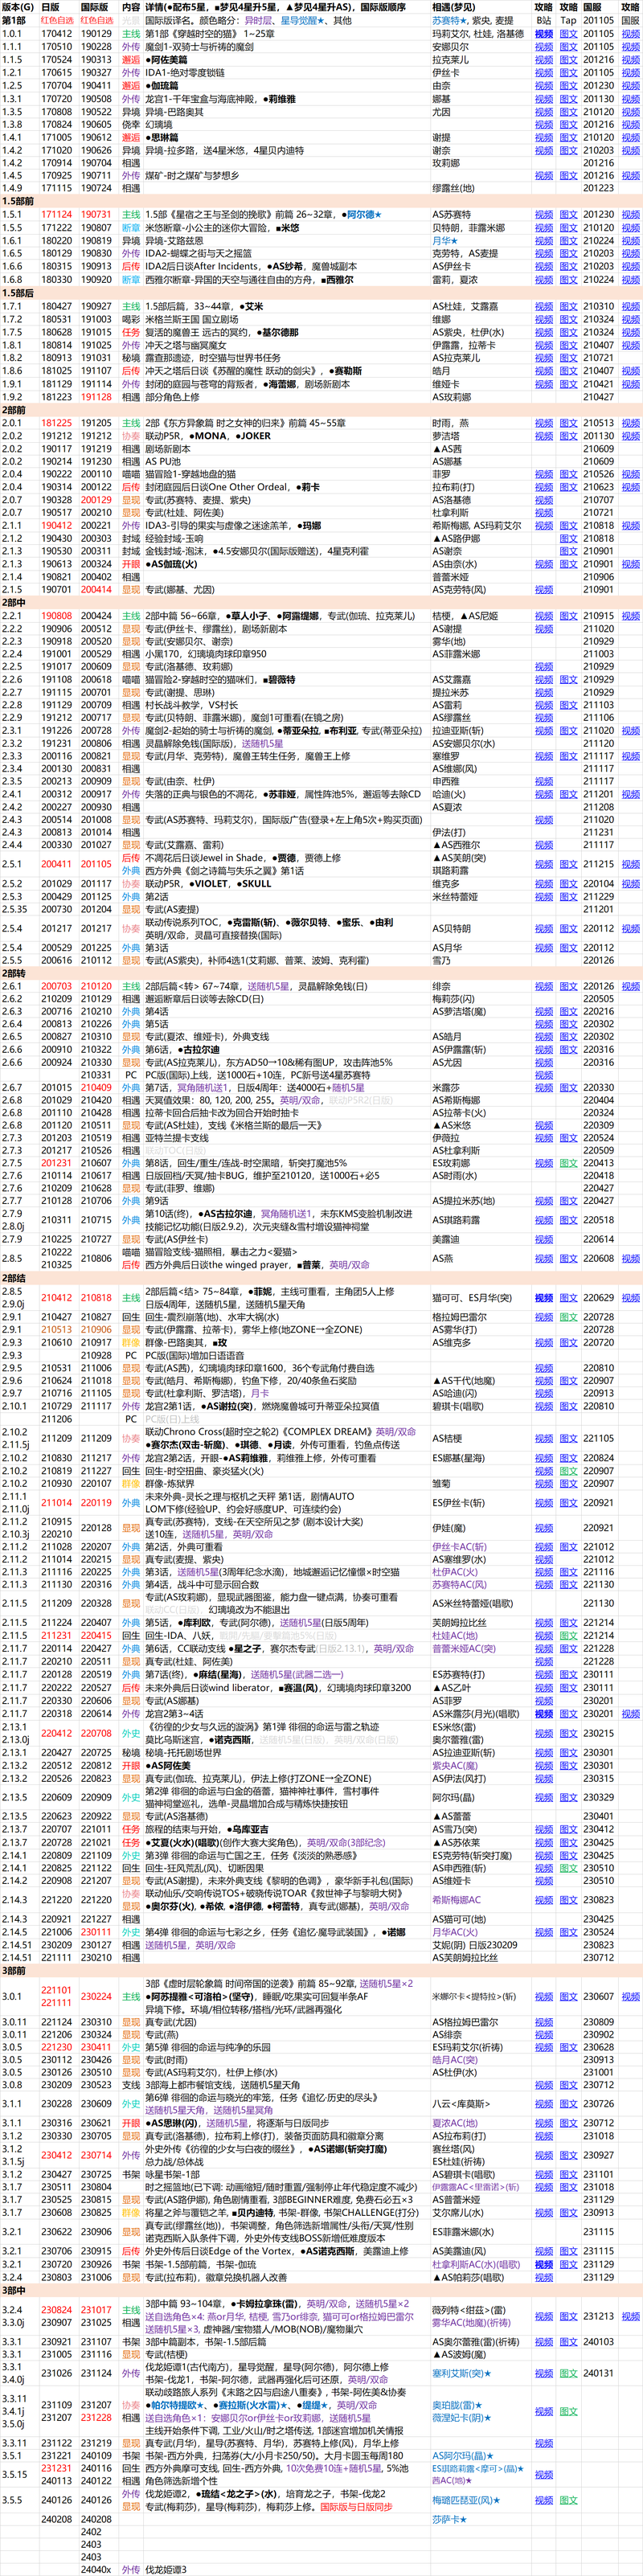
Task: Select the B站 header cell
Action: [543, 20]
